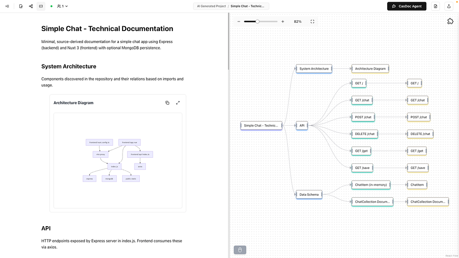Select the Architecture Diagram node
The image size is (459, 258).
(370, 69)
